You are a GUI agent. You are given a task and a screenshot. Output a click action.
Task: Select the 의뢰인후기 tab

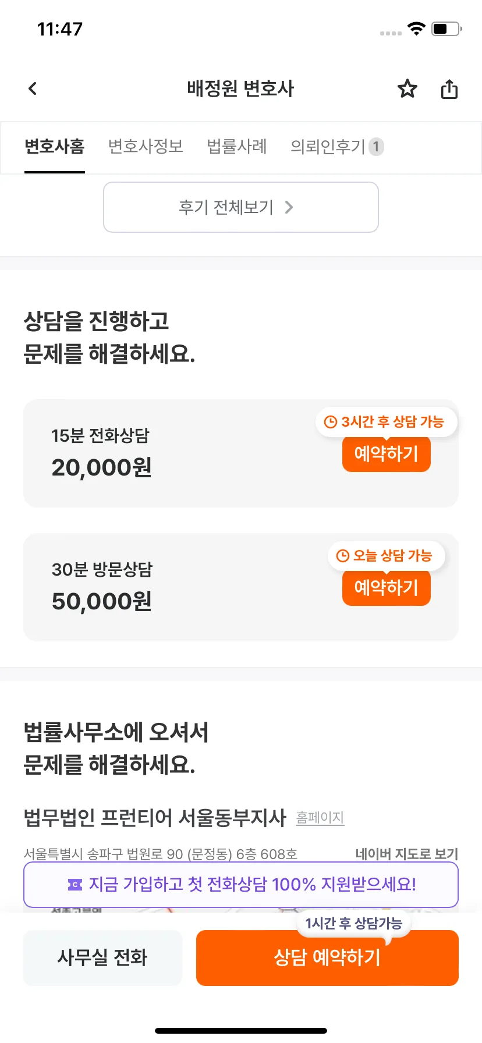point(337,146)
